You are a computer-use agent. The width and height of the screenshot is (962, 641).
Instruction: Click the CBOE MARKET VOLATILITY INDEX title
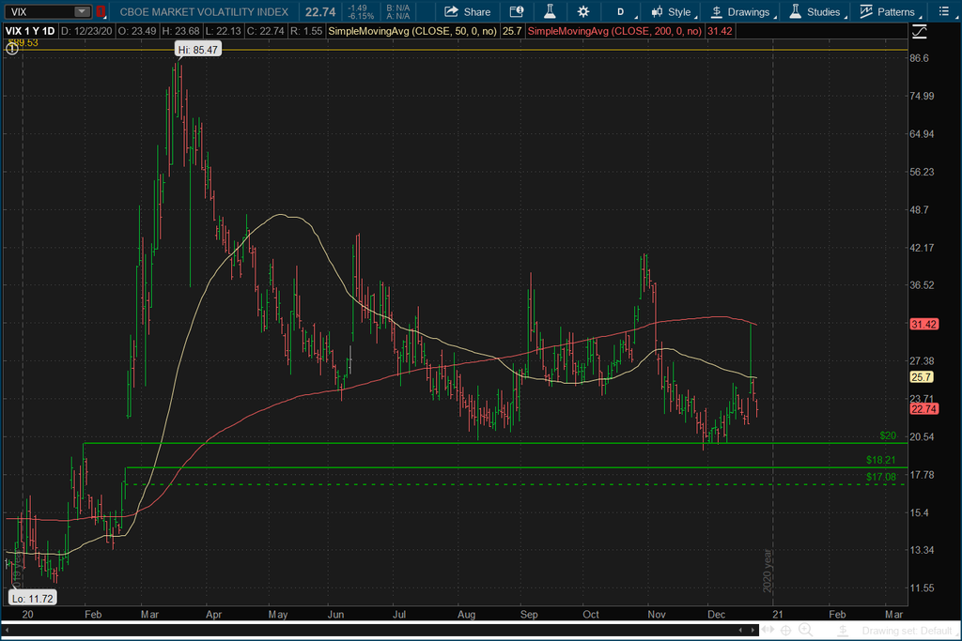[204, 11]
